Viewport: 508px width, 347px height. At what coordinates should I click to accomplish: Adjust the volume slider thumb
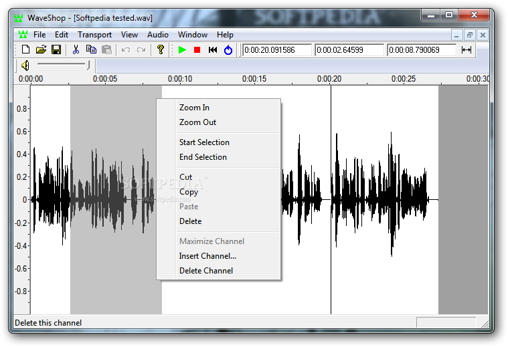88,65
